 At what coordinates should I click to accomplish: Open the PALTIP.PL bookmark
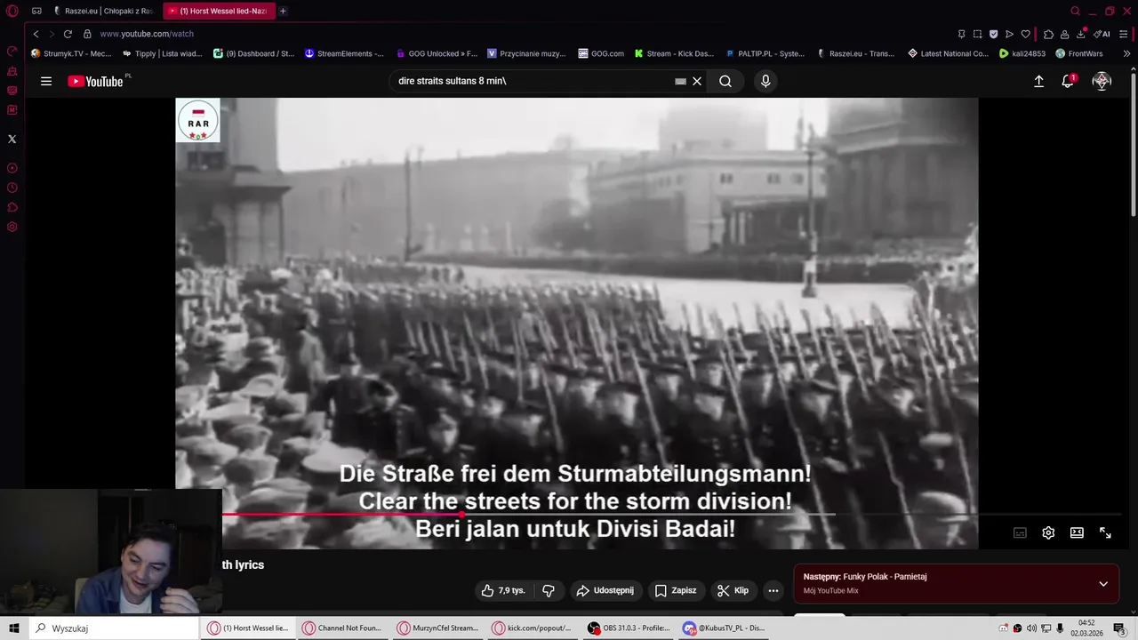pyautogui.click(x=765, y=53)
